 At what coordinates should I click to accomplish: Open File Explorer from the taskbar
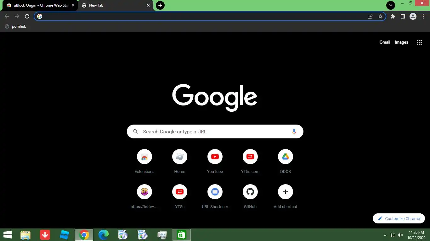[x=25, y=235]
